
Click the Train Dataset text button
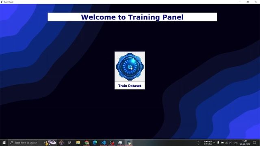pos(130,86)
